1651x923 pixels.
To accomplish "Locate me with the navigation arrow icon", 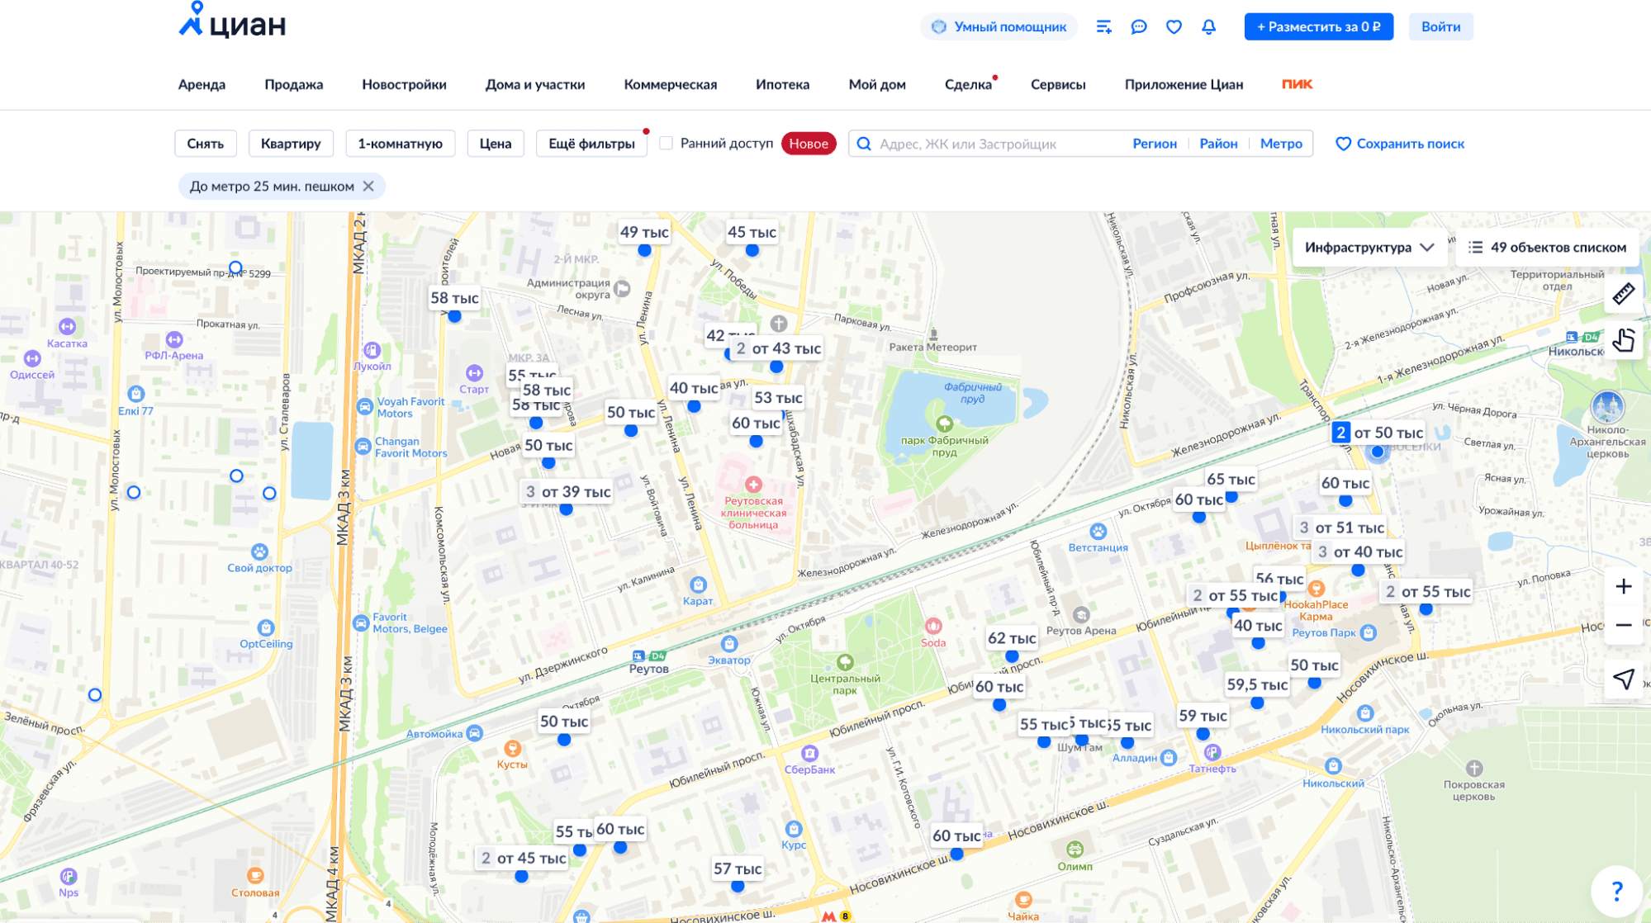I will (1623, 679).
